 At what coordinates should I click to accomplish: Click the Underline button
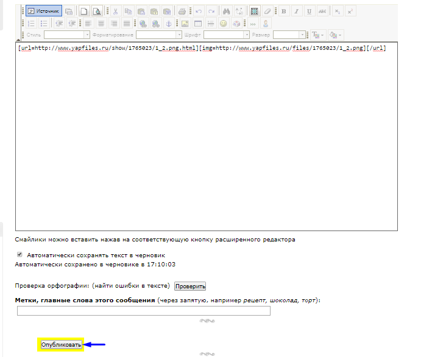[x=309, y=11]
